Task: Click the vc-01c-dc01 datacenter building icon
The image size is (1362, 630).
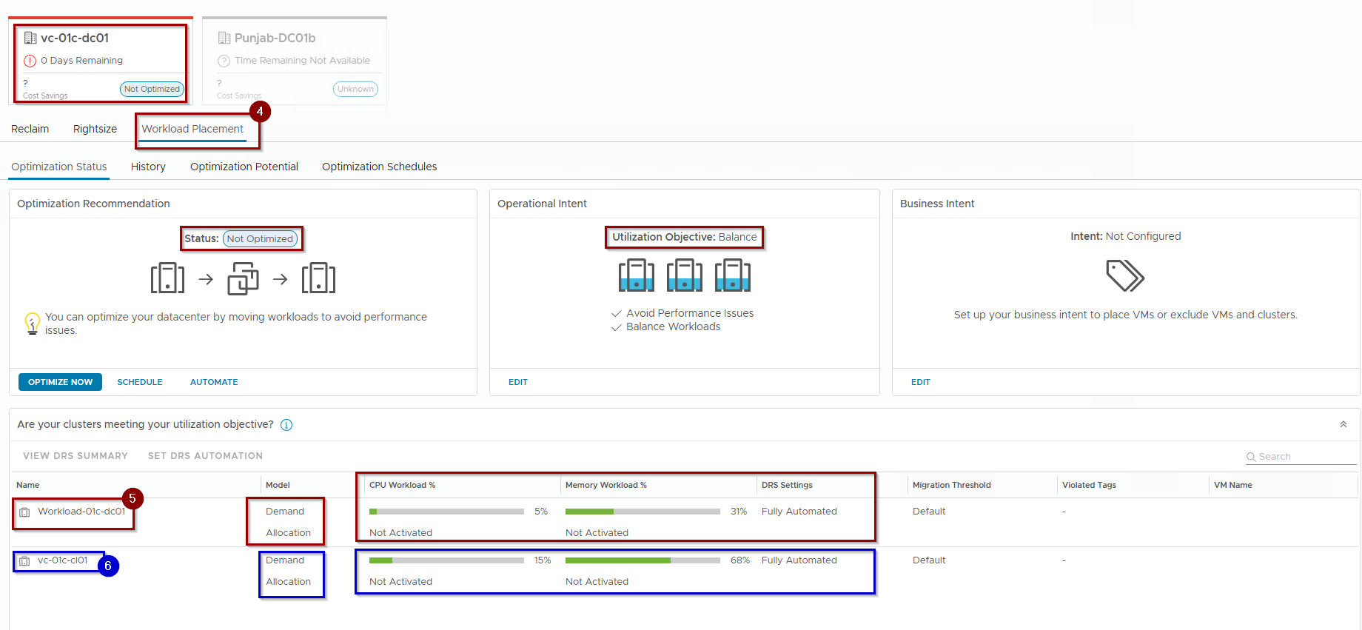Action: coord(30,38)
